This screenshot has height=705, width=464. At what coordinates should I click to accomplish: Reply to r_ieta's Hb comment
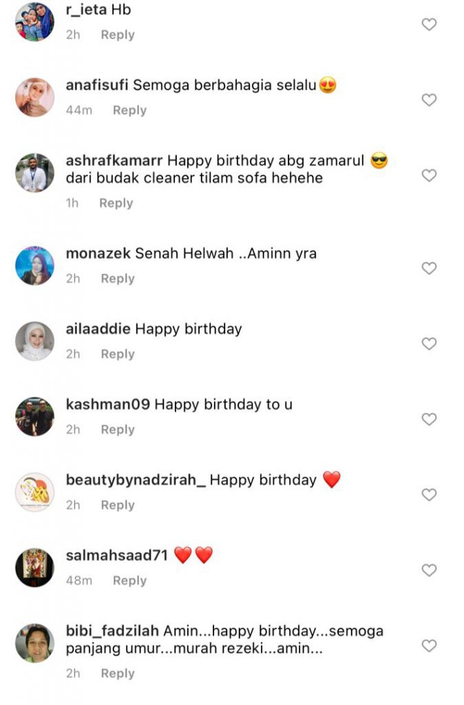(x=117, y=34)
